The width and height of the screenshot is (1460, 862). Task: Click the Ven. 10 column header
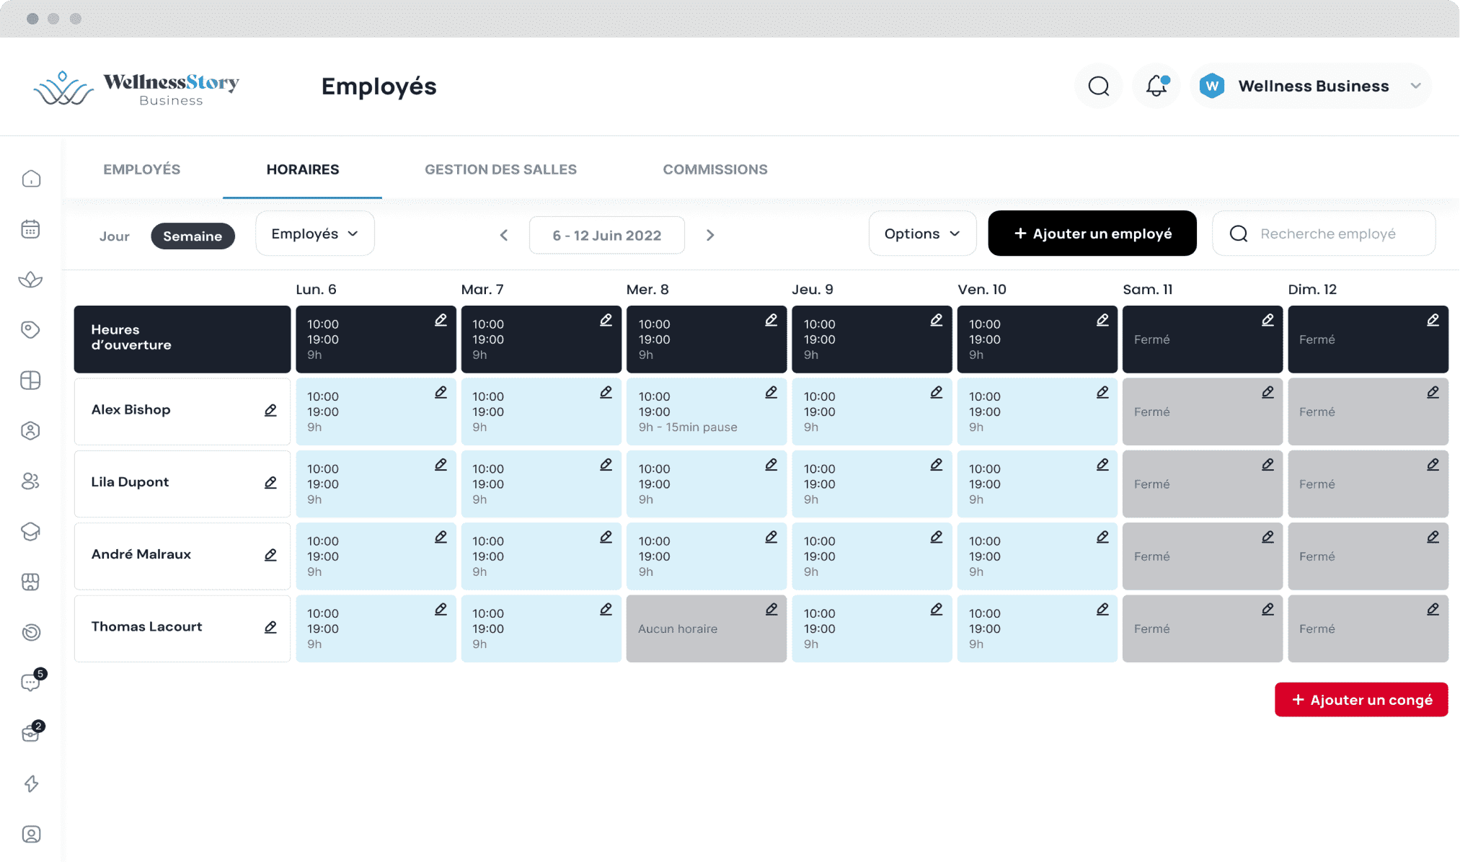click(981, 289)
